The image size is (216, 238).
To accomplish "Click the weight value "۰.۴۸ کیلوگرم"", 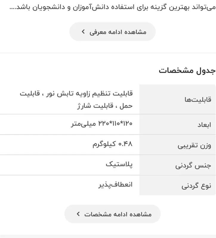I will click(x=112, y=144).
